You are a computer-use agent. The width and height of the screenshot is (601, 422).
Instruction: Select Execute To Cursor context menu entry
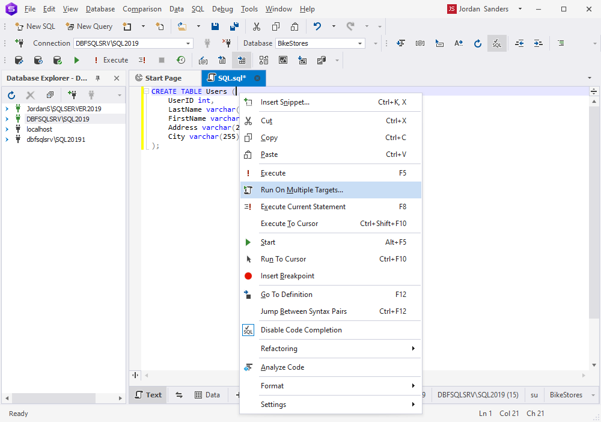tap(331, 224)
